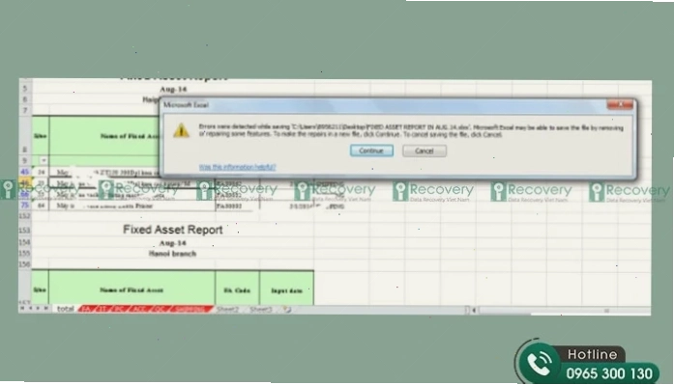This screenshot has height=385, width=674.
Task: Select row header 45
Action: click(25, 172)
